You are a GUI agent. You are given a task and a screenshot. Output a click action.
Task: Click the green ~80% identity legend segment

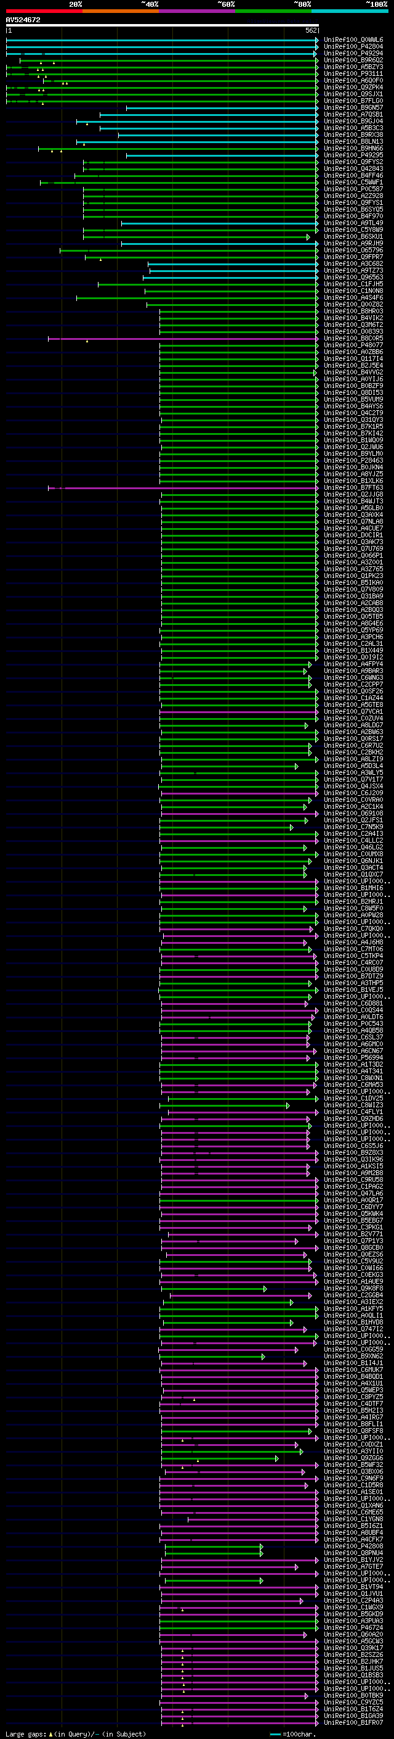click(273, 11)
